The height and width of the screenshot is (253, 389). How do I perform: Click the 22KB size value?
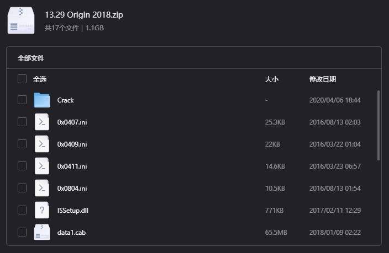pyautogui.click(x=272, y=144)
